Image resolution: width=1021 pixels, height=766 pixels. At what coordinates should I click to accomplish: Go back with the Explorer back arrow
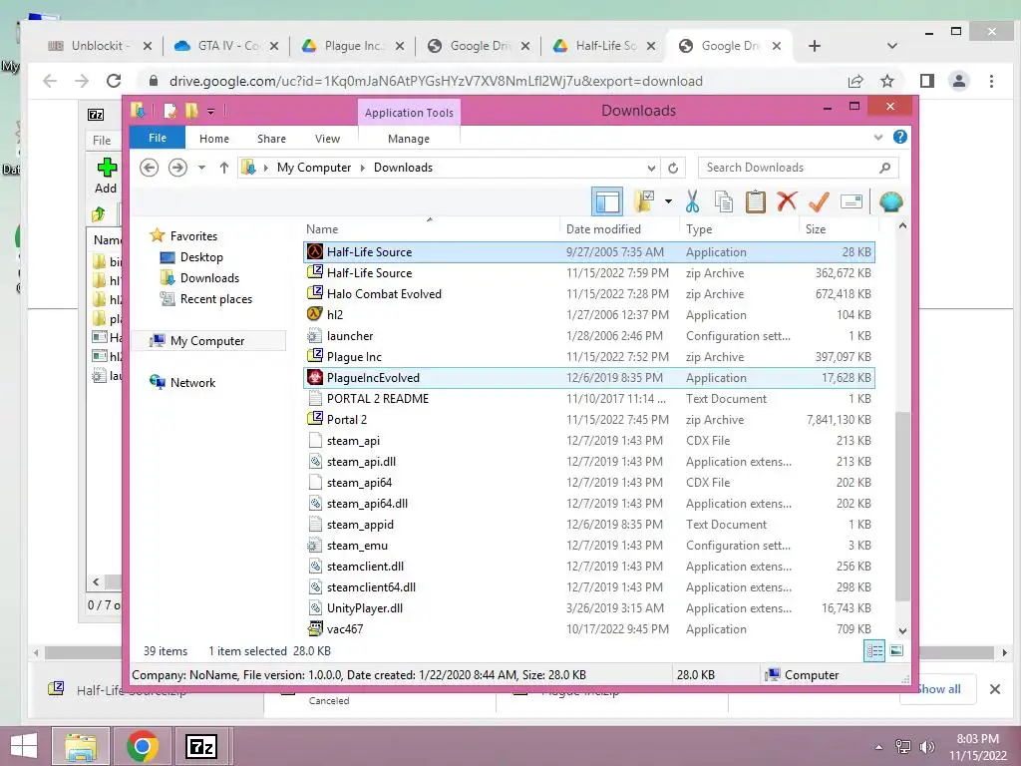[x=150, y=168]
